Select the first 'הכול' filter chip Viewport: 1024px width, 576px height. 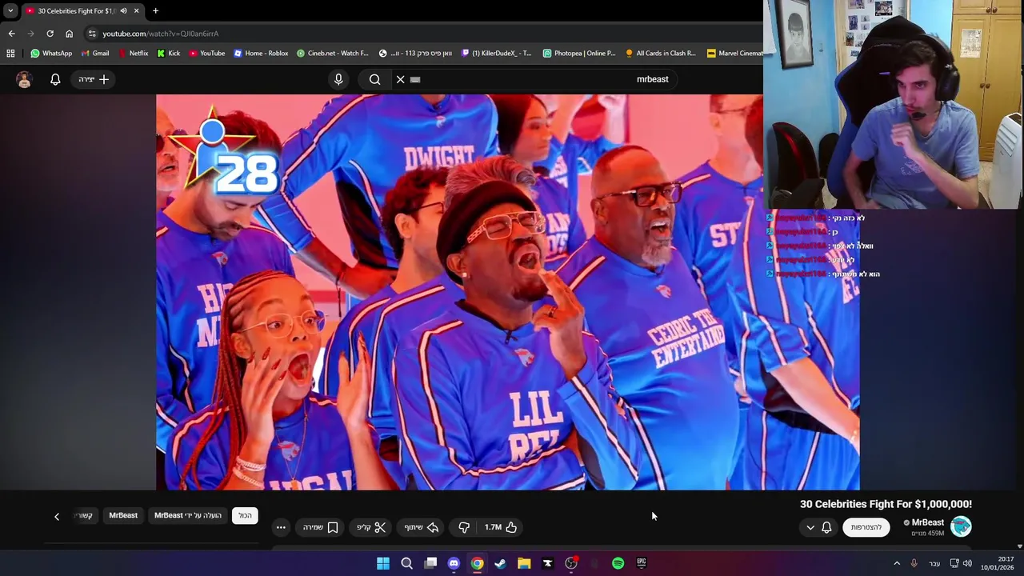tap(245, 515)
